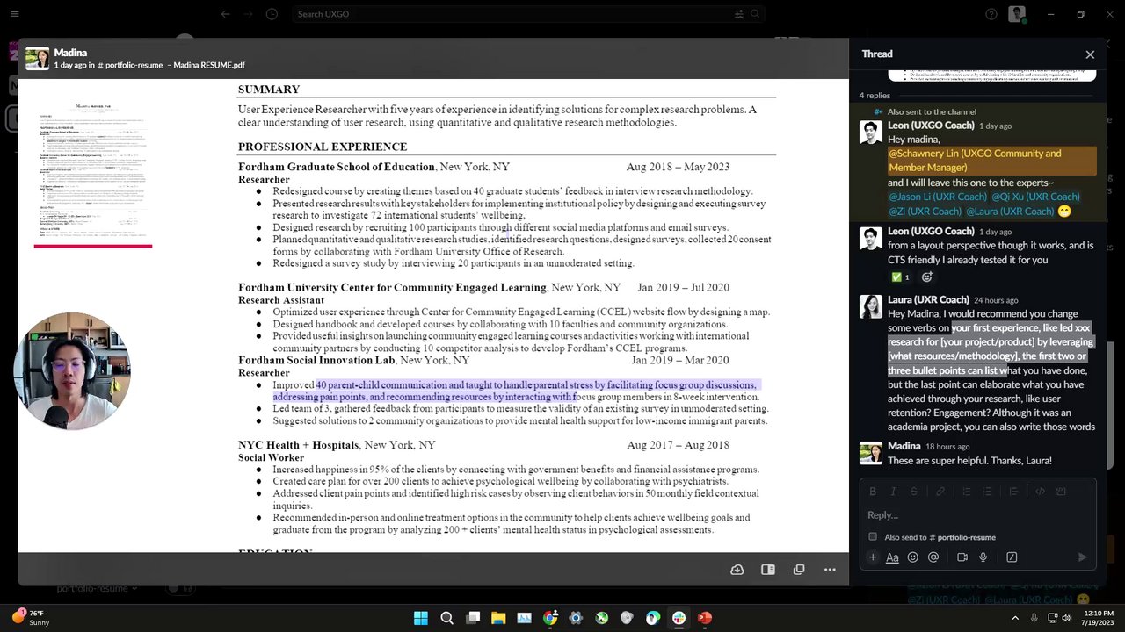The width and height of the screenshot is (1125, 632).
Task: Click the Reply message input field
Action: (x=977, y=515)
